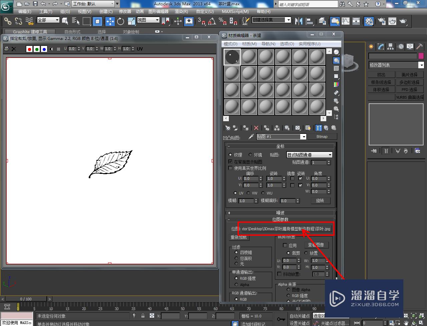Click the Bind to Space Warp icon
The width and height of the screenshot is (427, 326).
pyautogui.click(x=29, y=21)
